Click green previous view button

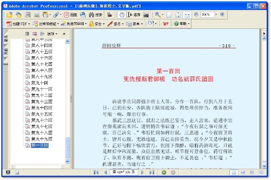[164, 172]
